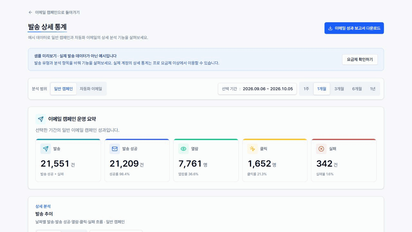Image resolution: width=412 pixels, height=232 pixels.
Task: Click the 분석 범위 label
Action: (39, 89)
